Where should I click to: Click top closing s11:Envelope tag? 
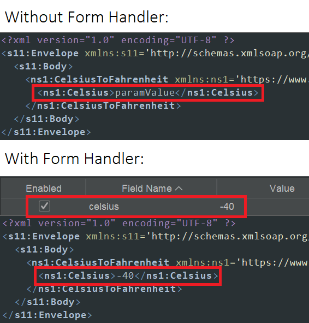46,132
